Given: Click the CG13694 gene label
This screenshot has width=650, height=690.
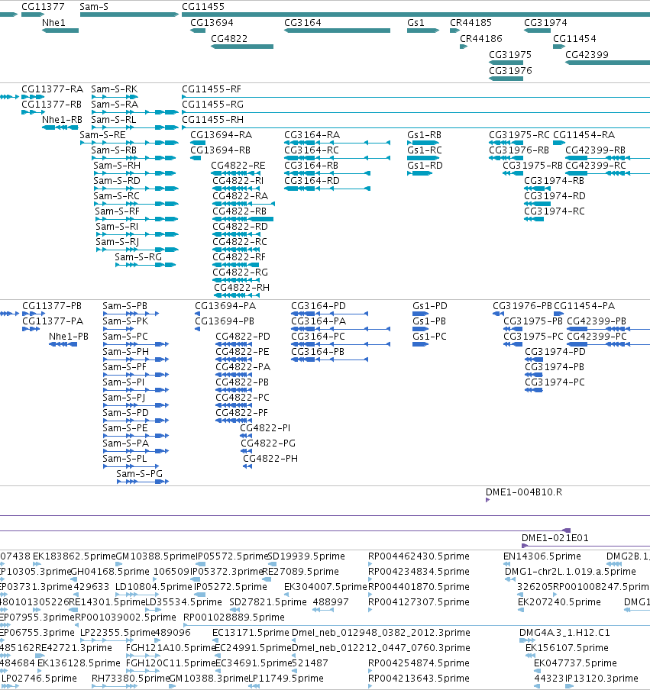Looking at the screenshot, I should tap(212, 22).
